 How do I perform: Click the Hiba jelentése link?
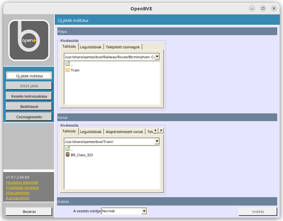(x=18, y=193)
